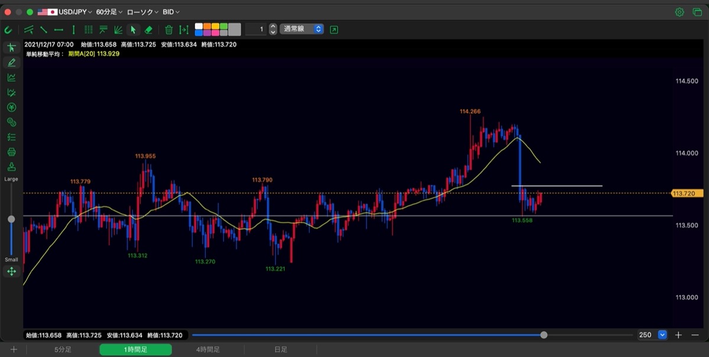Add a new chart tab with plus
Screen dimensions: 709x357
pyautogui.click(x=14, y=349)
